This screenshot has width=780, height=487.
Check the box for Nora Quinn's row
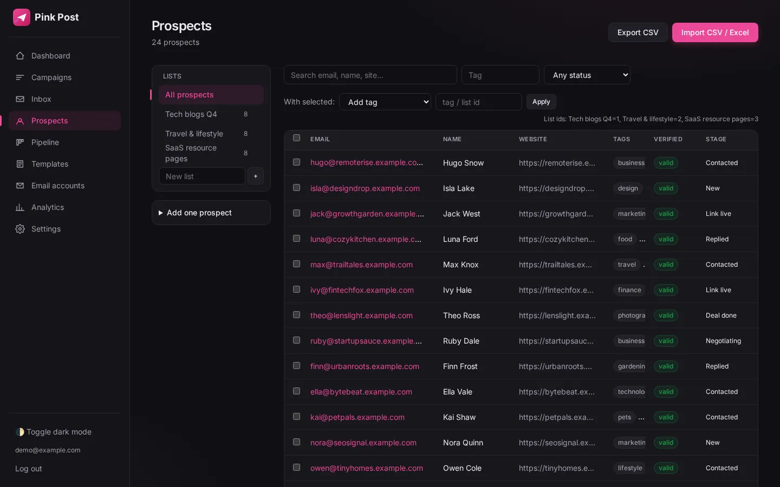click(x=296, y=442)
